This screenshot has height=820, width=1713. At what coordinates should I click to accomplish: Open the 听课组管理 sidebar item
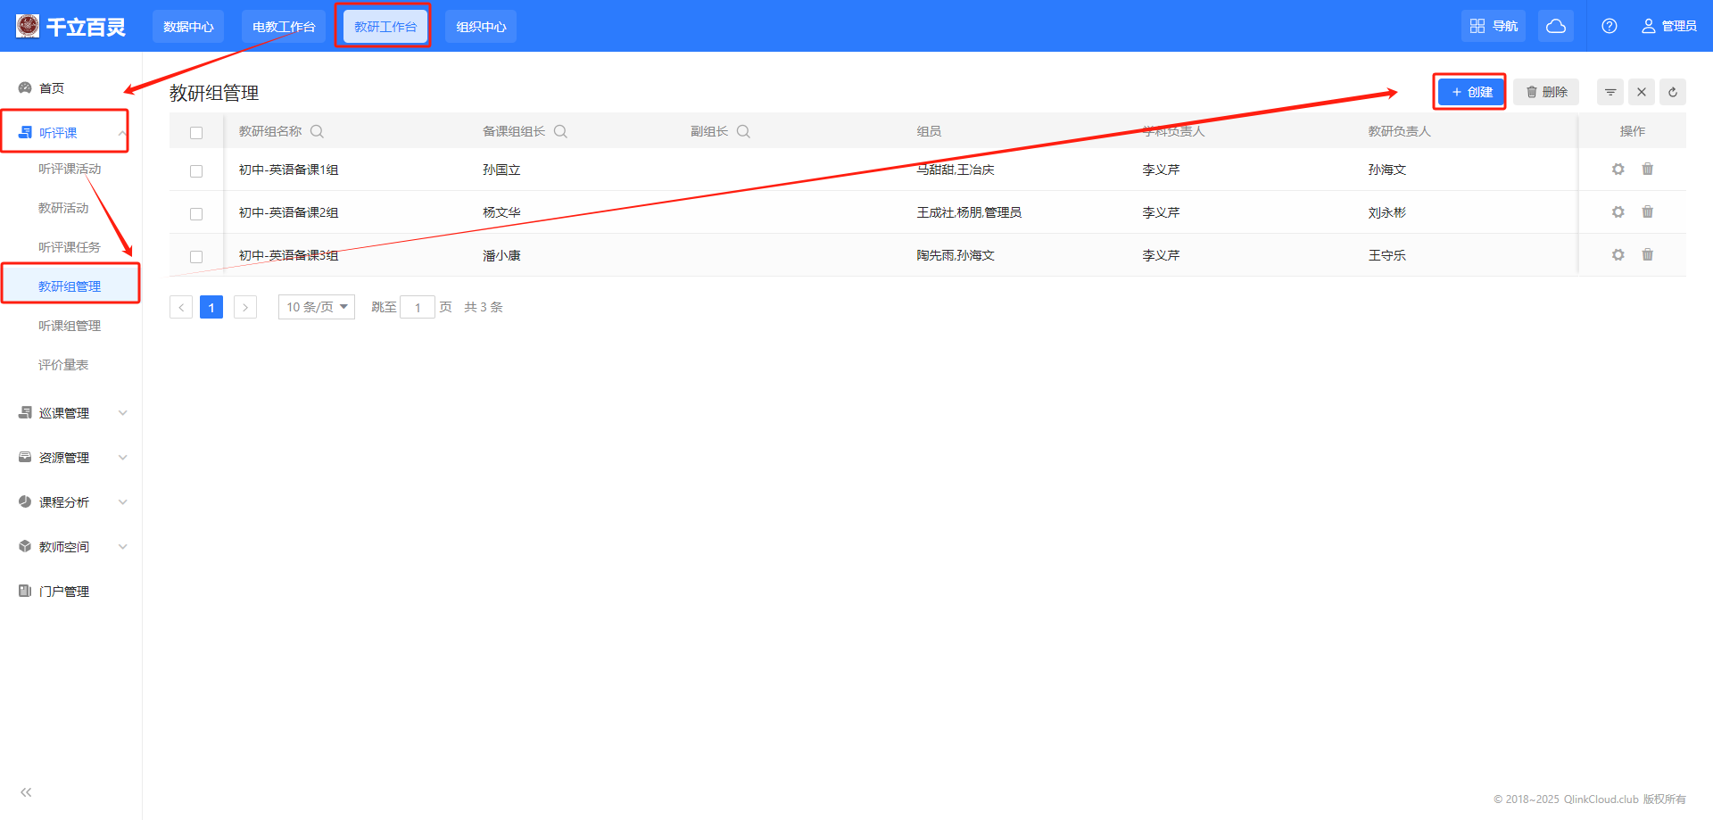point(70,326)
